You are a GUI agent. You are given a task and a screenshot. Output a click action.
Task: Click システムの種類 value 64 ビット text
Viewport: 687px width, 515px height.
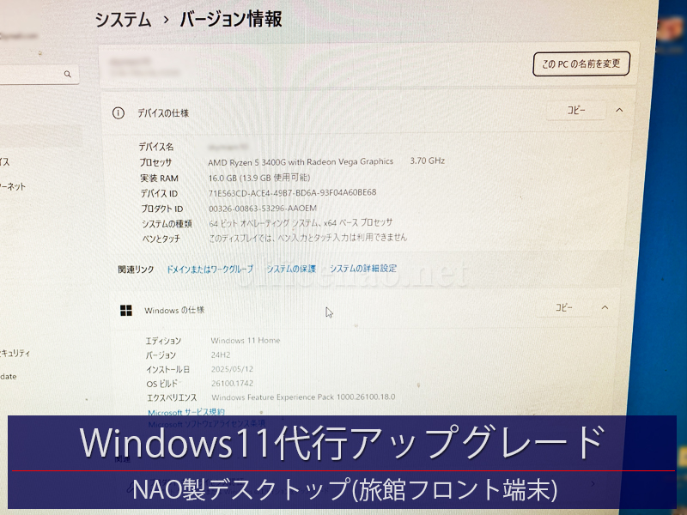click(301, 223)
